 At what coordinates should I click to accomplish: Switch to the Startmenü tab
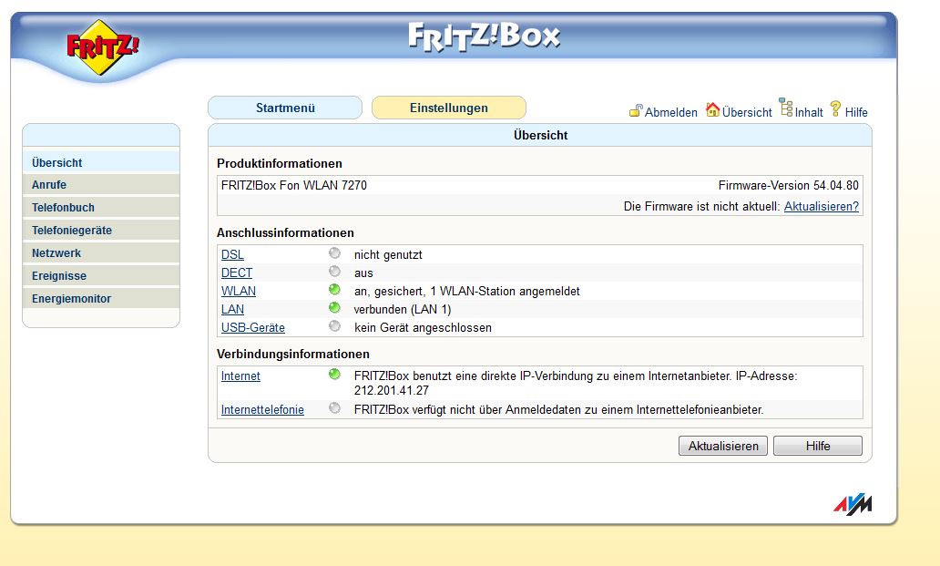[x=285, y=108]
